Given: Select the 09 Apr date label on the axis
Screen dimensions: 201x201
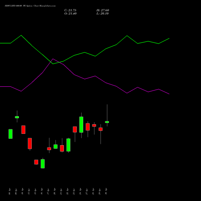Looking at the screenshot, I should [16, 191].
